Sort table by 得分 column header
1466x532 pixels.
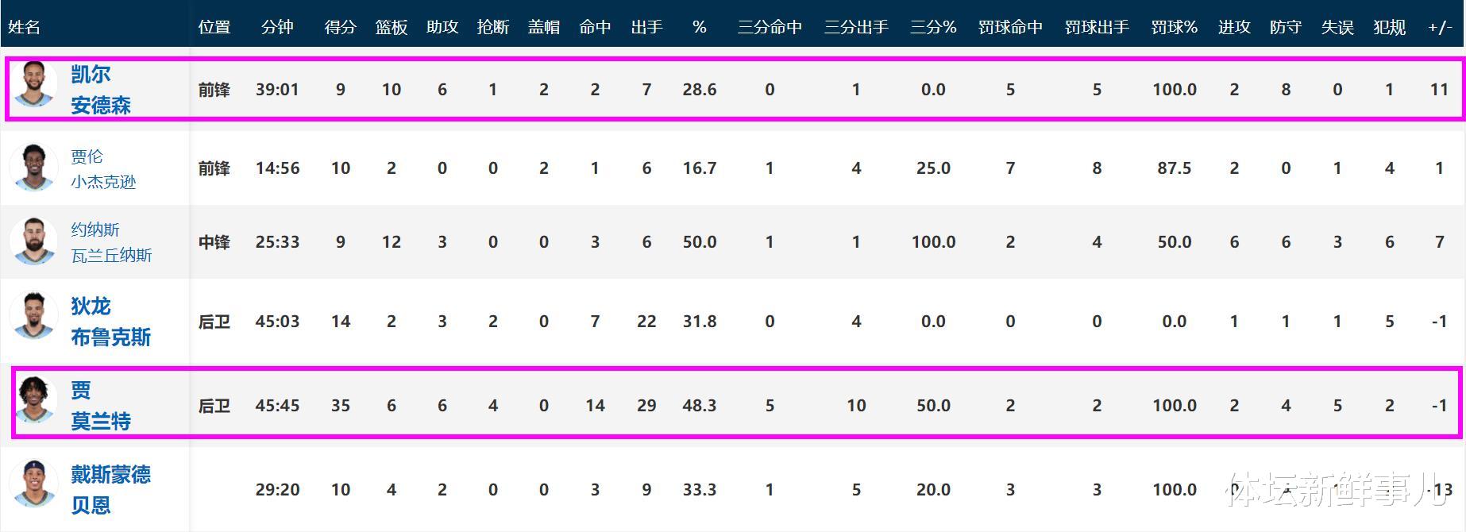click(x=340, y=27)
